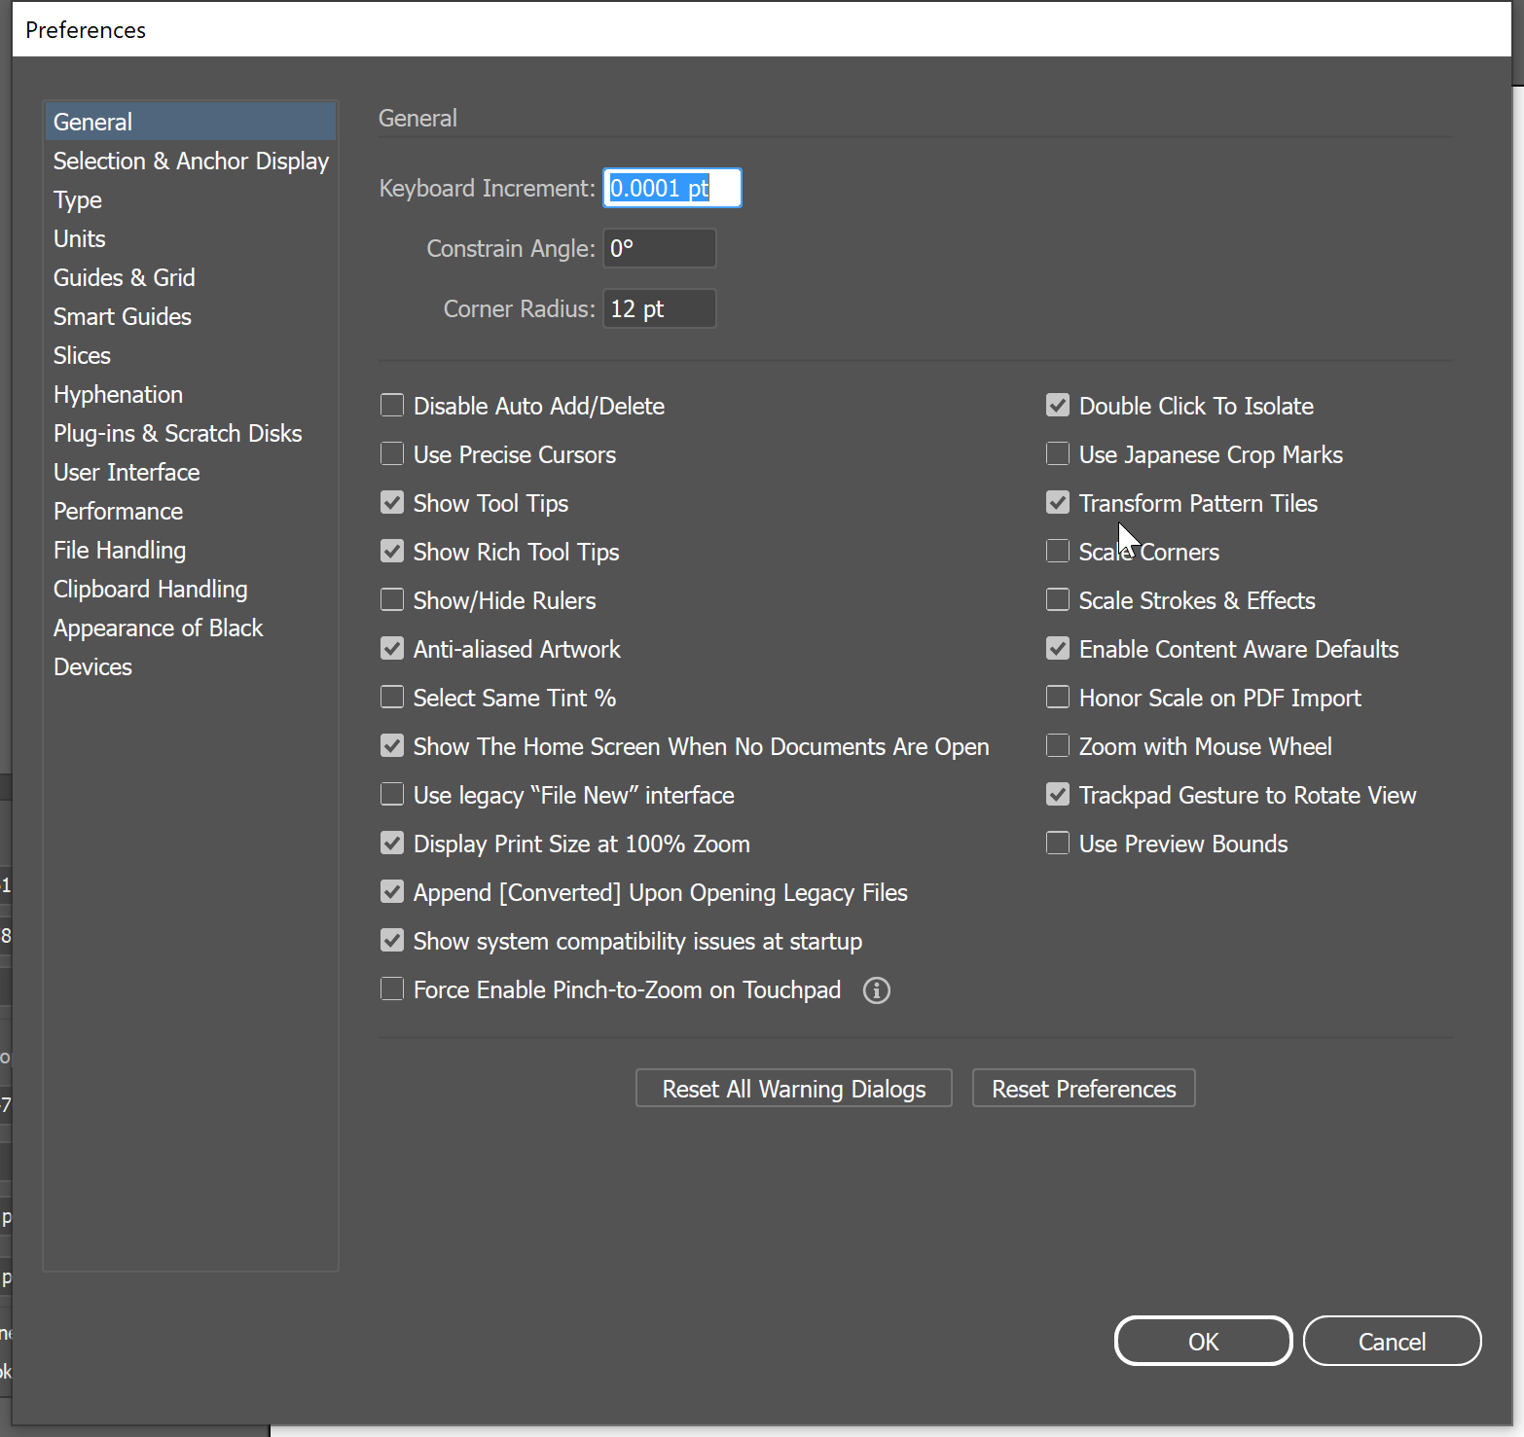1524x1437 pixels.
Task: Disable Show Rich Tool Tips
Action: coord(391,551)
